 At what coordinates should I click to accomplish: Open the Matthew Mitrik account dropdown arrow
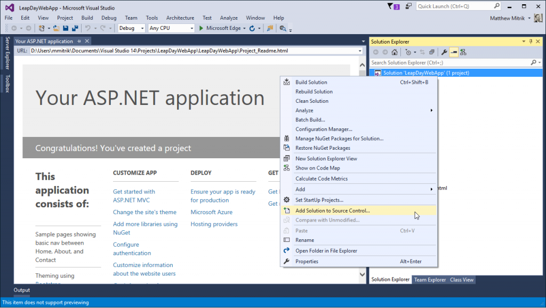point(529,18)
